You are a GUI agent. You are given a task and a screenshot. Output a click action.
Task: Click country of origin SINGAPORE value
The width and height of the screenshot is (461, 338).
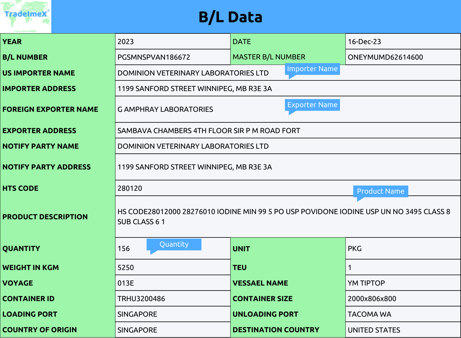pos(137,330)
